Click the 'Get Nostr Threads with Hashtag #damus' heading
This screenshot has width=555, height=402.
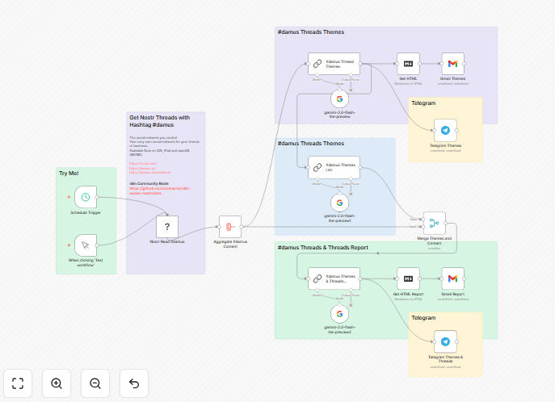point(160,121)
